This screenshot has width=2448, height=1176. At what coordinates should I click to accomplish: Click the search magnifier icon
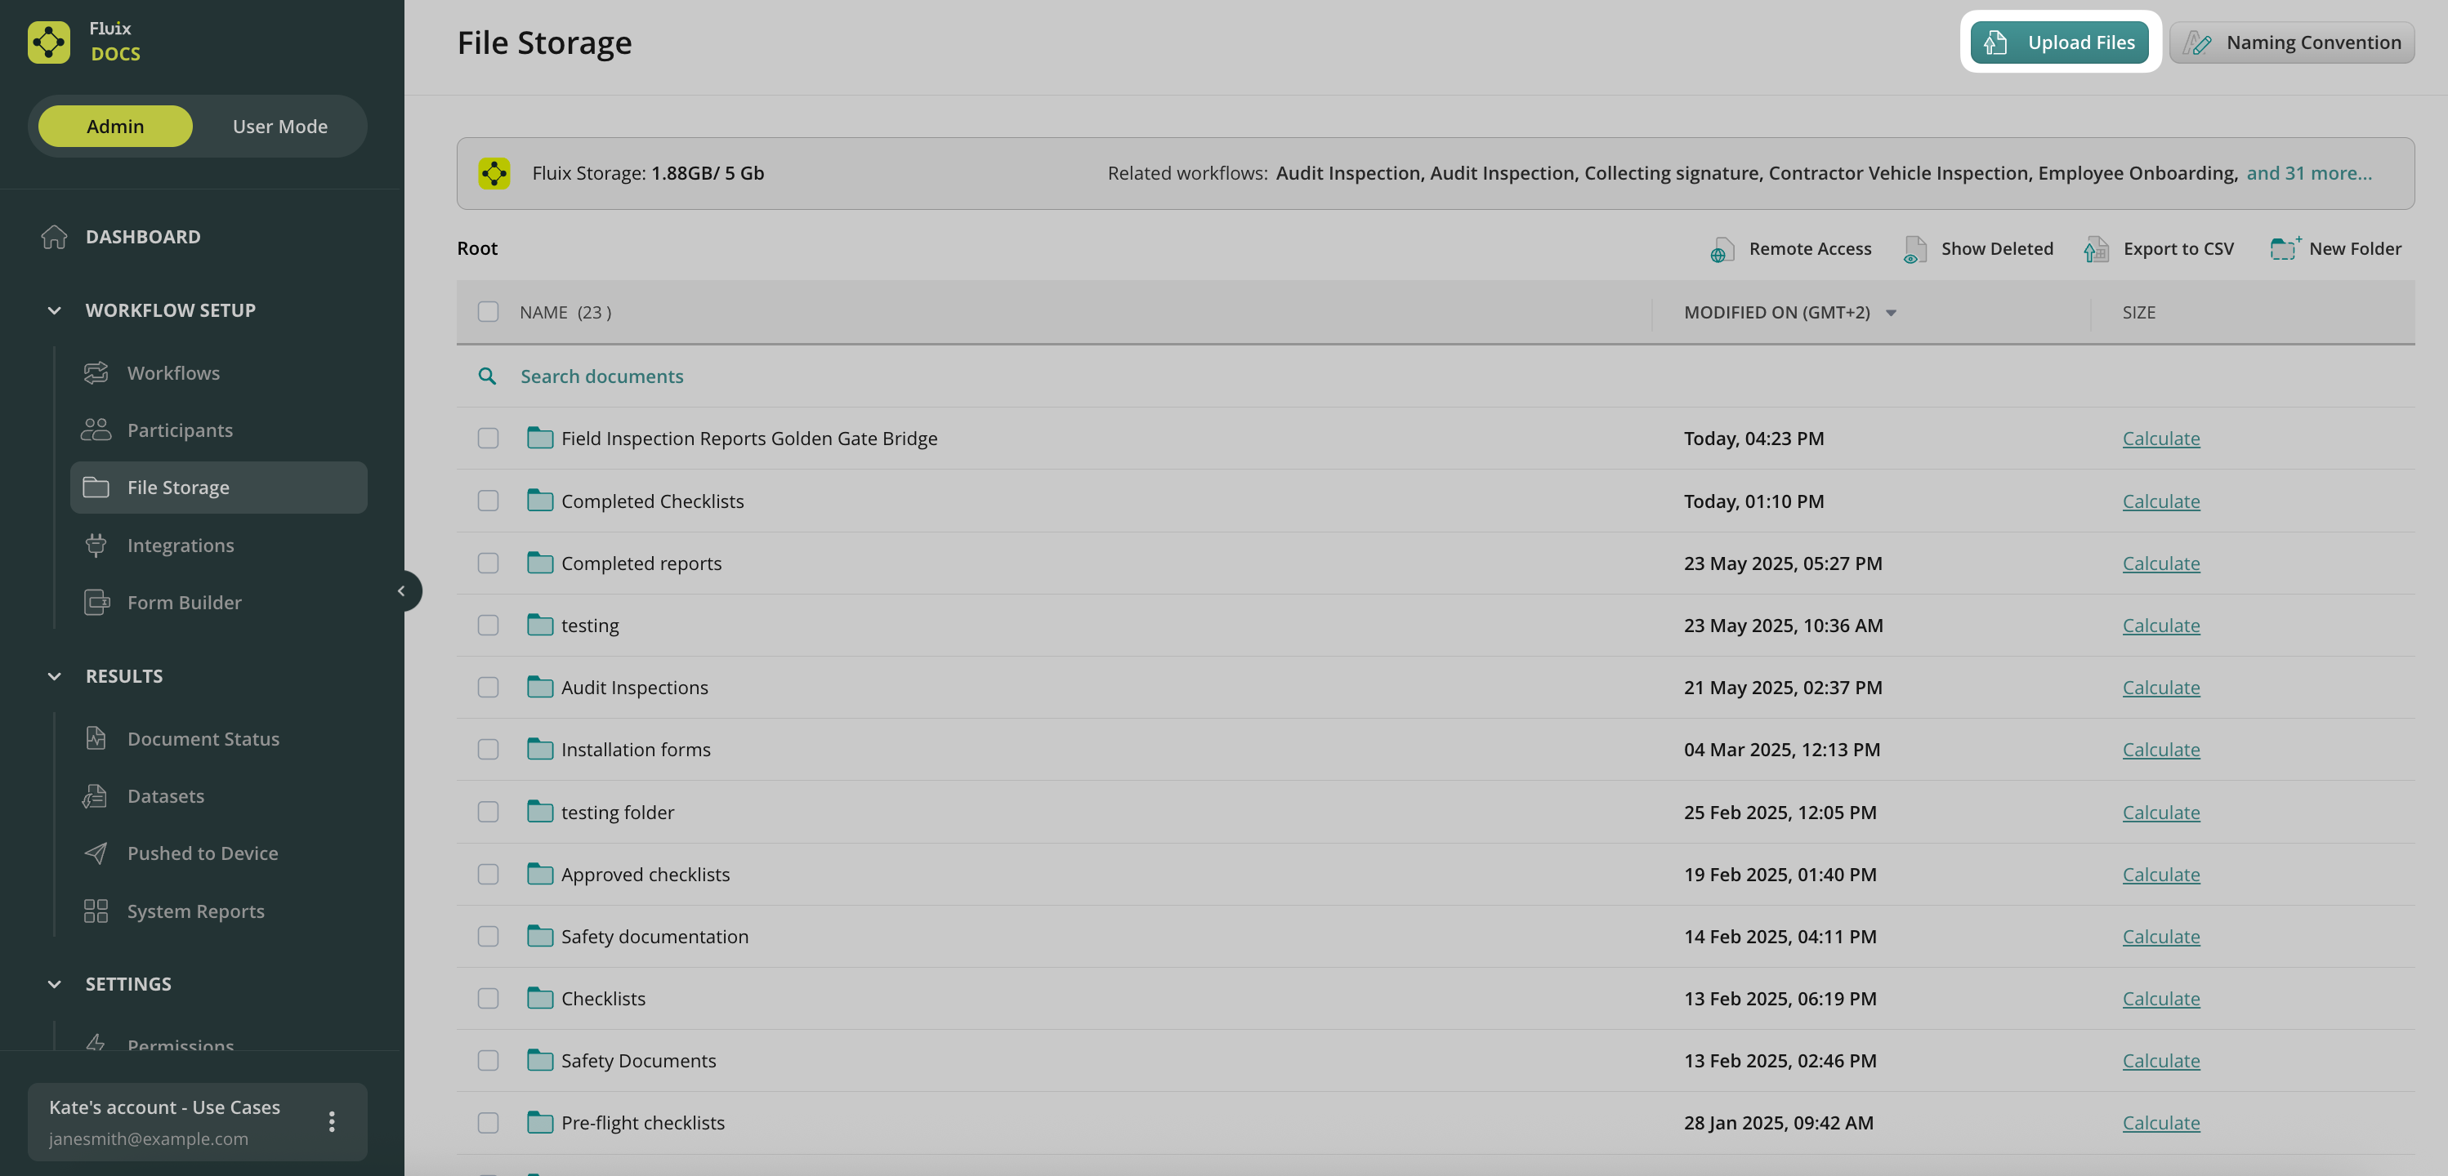pyautogui.click(x=488, y=376)
